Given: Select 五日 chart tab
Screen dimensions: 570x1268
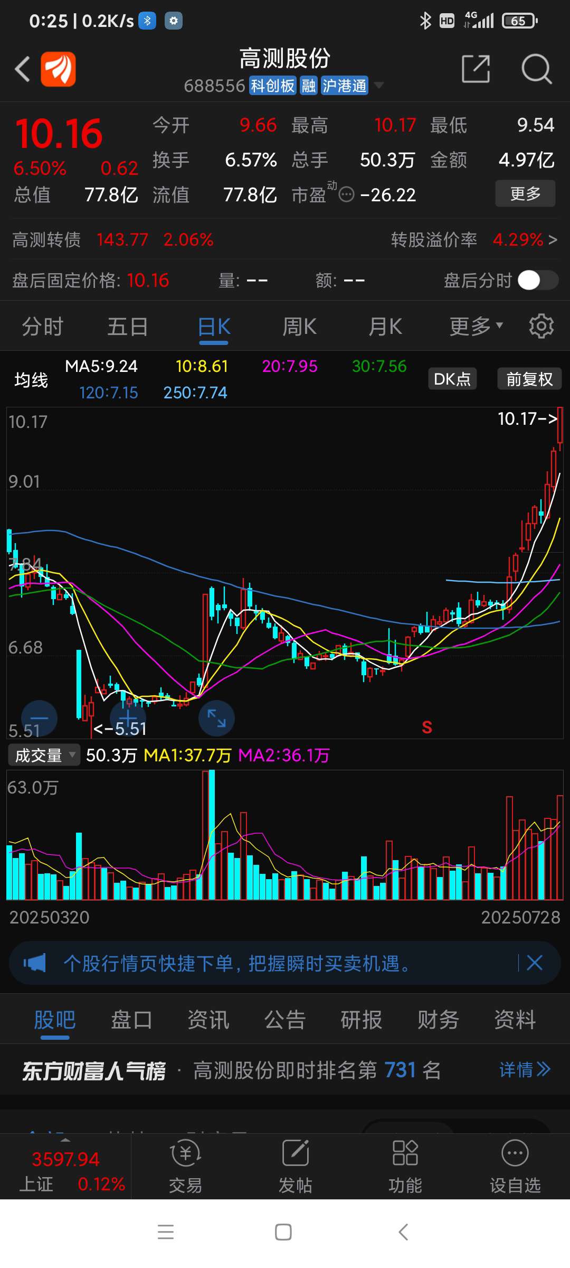Looking at the screenshot, I should click(x=128, y=327).
